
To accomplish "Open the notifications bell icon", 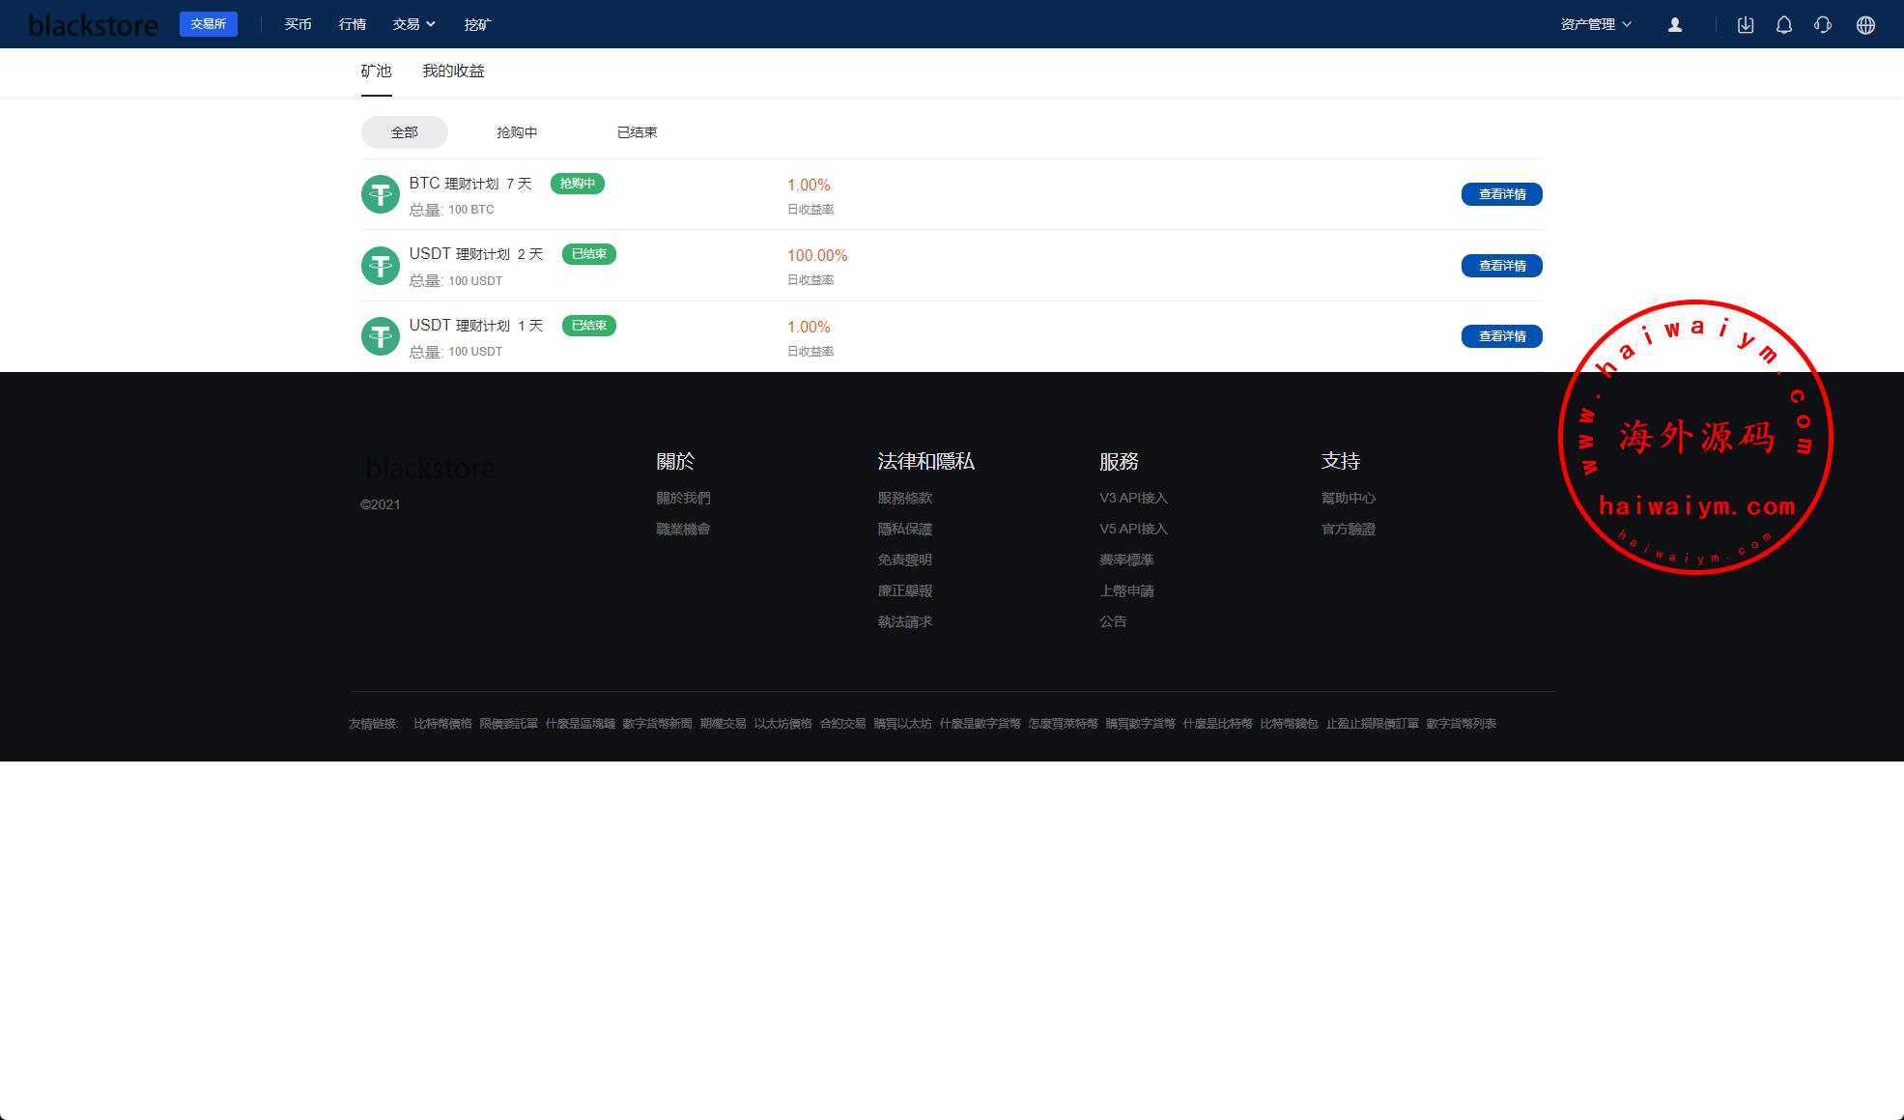I will coord(1783,25).
